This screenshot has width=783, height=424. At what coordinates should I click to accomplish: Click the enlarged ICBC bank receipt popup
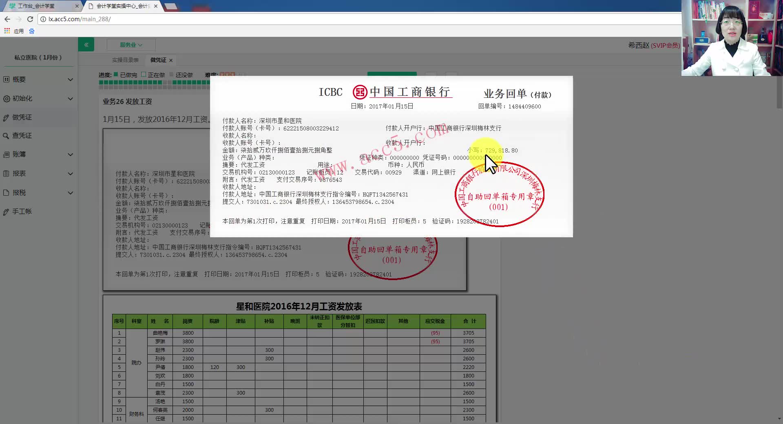tap(391, 157)
